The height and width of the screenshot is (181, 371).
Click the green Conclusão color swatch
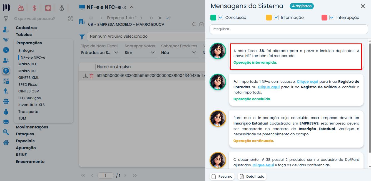point(213,17)
